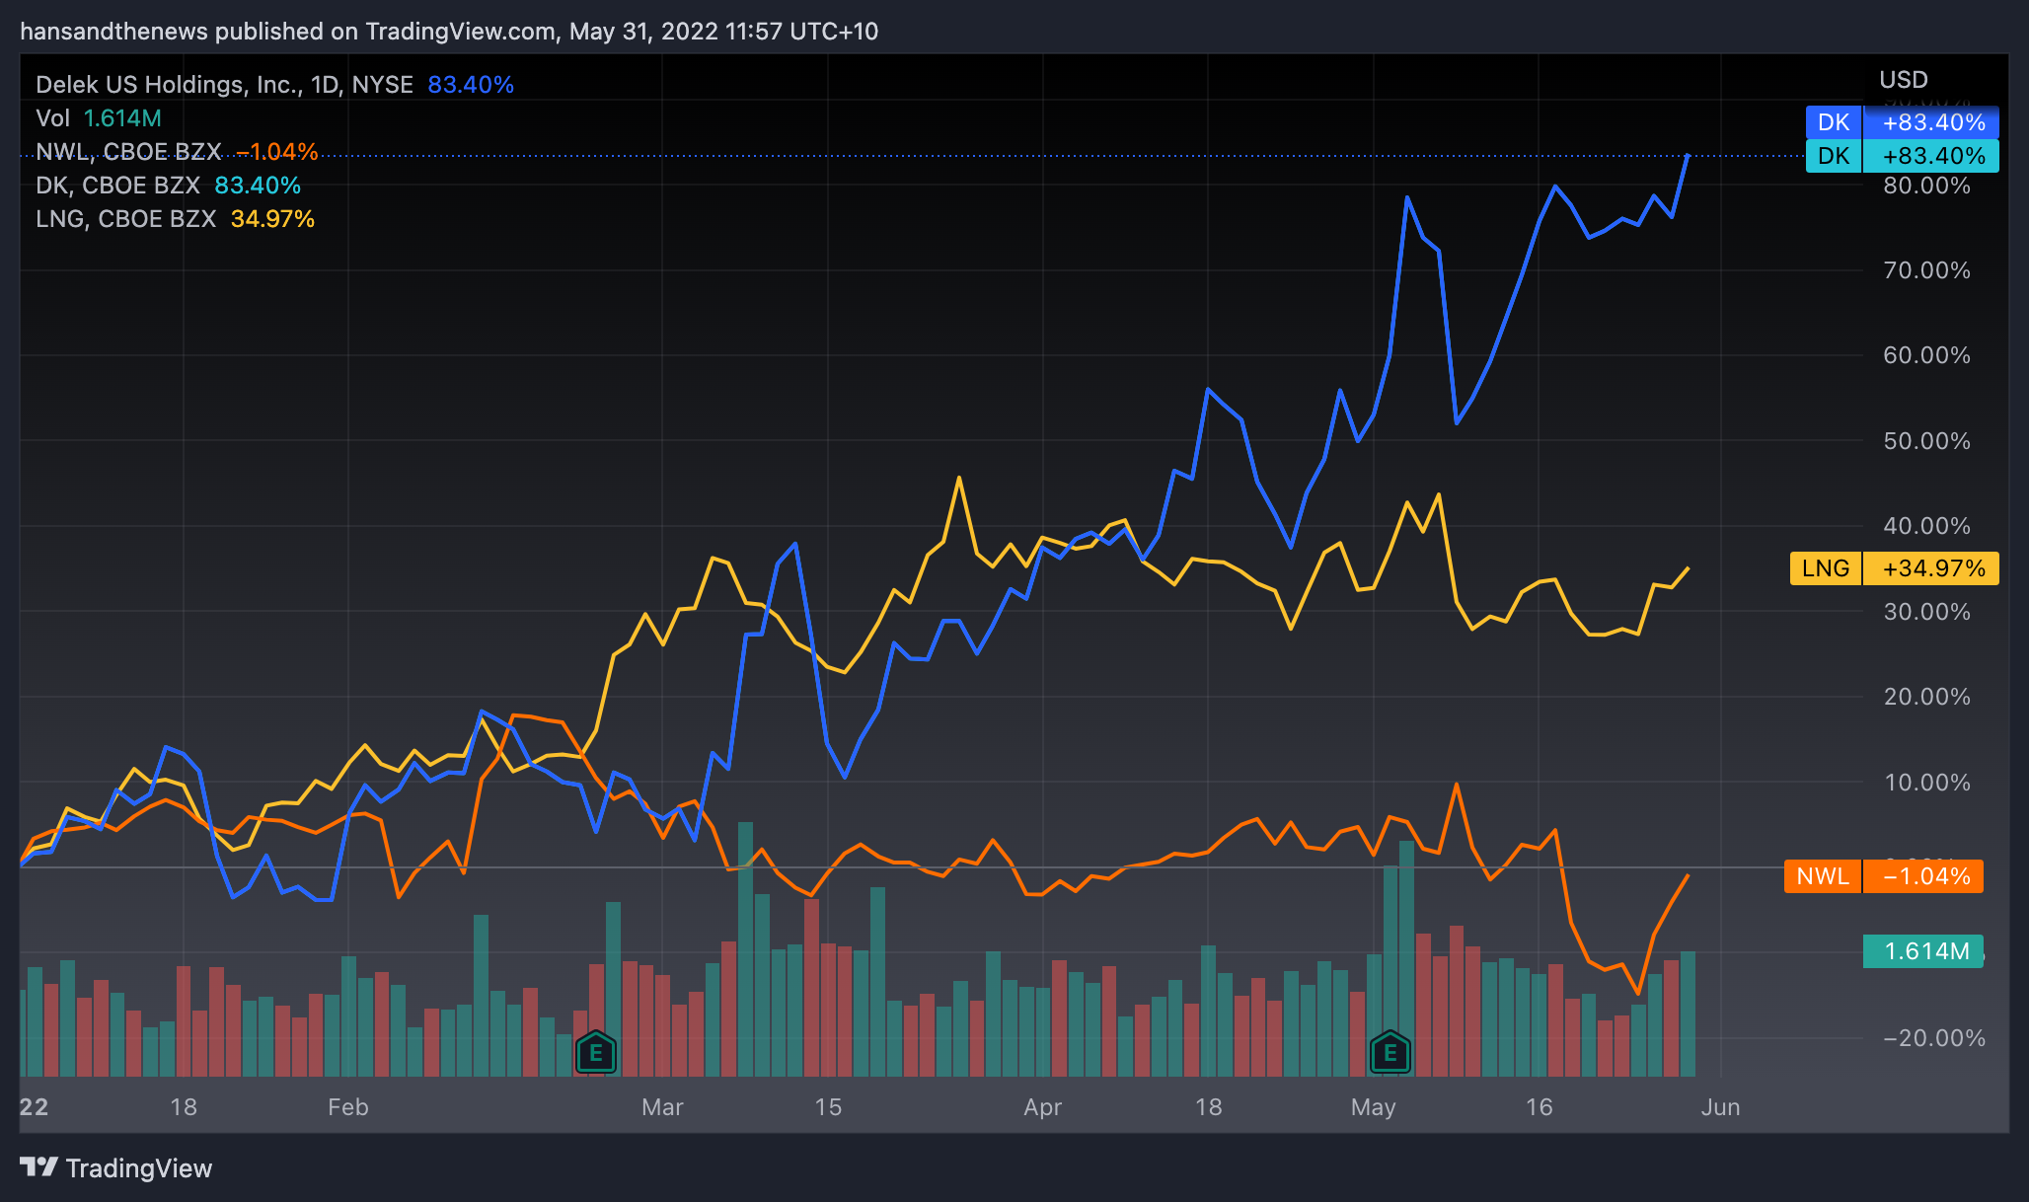Click the Vol indicator legend
This screenshot has width=2029, height=1202.
coord(53,118)
